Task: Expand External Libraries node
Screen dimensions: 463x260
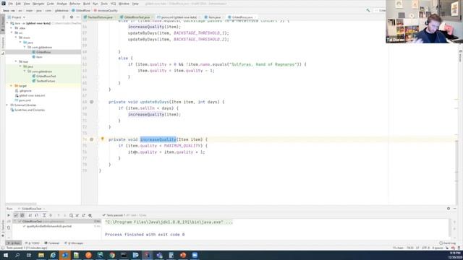Action: coord(7,105)
